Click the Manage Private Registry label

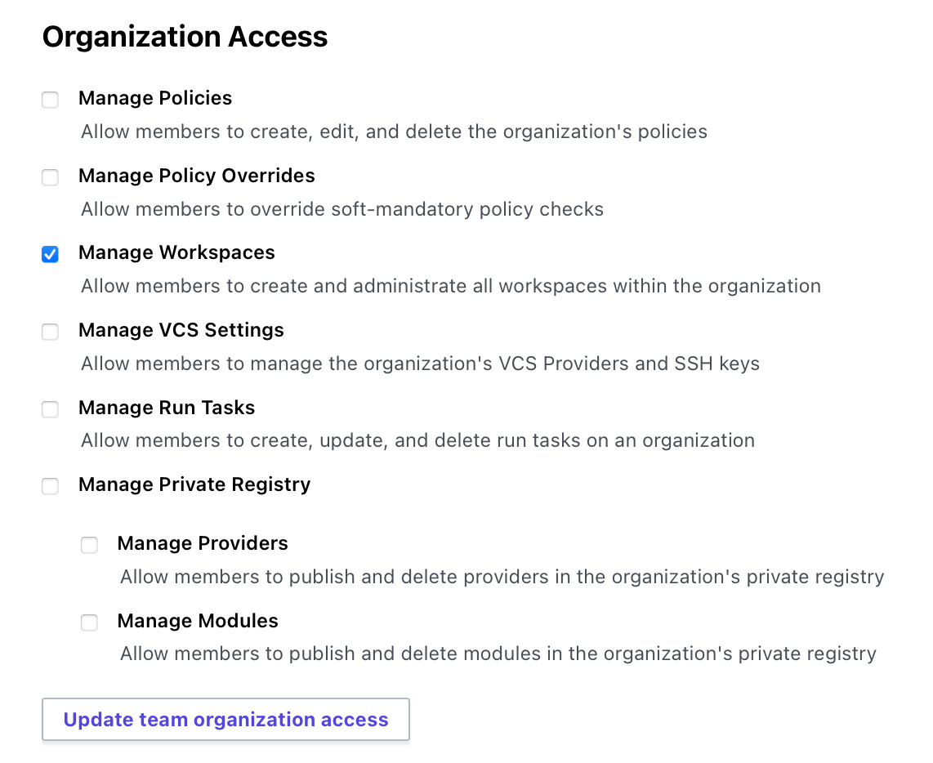194,484
